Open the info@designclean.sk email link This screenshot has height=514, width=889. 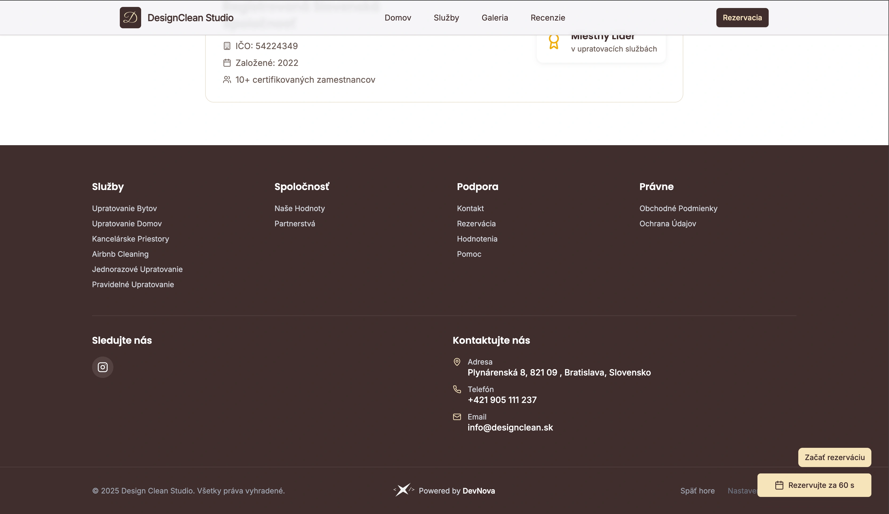[x=510, y=428]
